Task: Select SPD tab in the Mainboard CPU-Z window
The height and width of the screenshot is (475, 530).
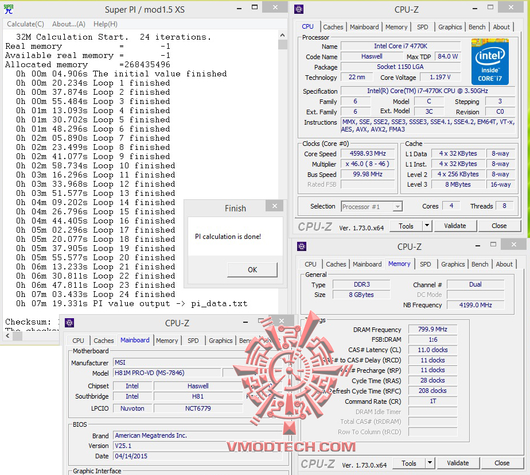Action: (193, 341)
